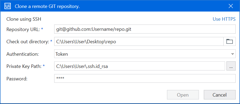240x104 pixels.
Task: Browse for private key file with ellipsis button
Action: [231, 66]
